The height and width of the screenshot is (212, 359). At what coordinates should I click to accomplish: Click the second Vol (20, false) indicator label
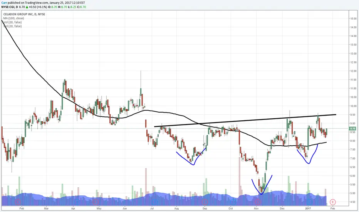[x=13, y=26]
